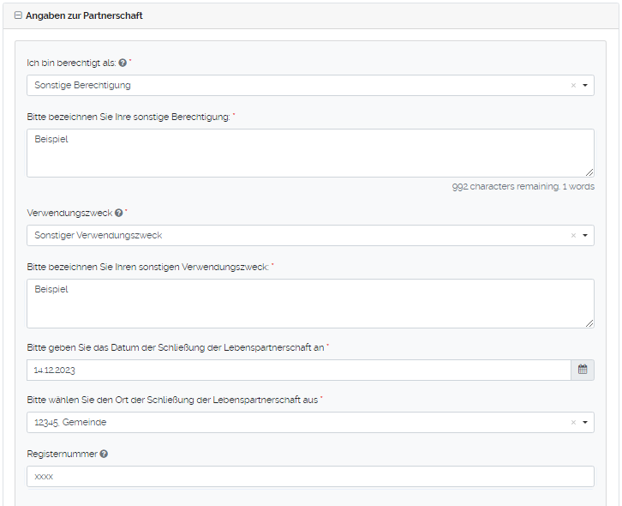This screenshot has height=506, width=622.
Task: Open the 'Sonstiger Verwendungszweck' dropdown arrow
Action: coord(585,236)
